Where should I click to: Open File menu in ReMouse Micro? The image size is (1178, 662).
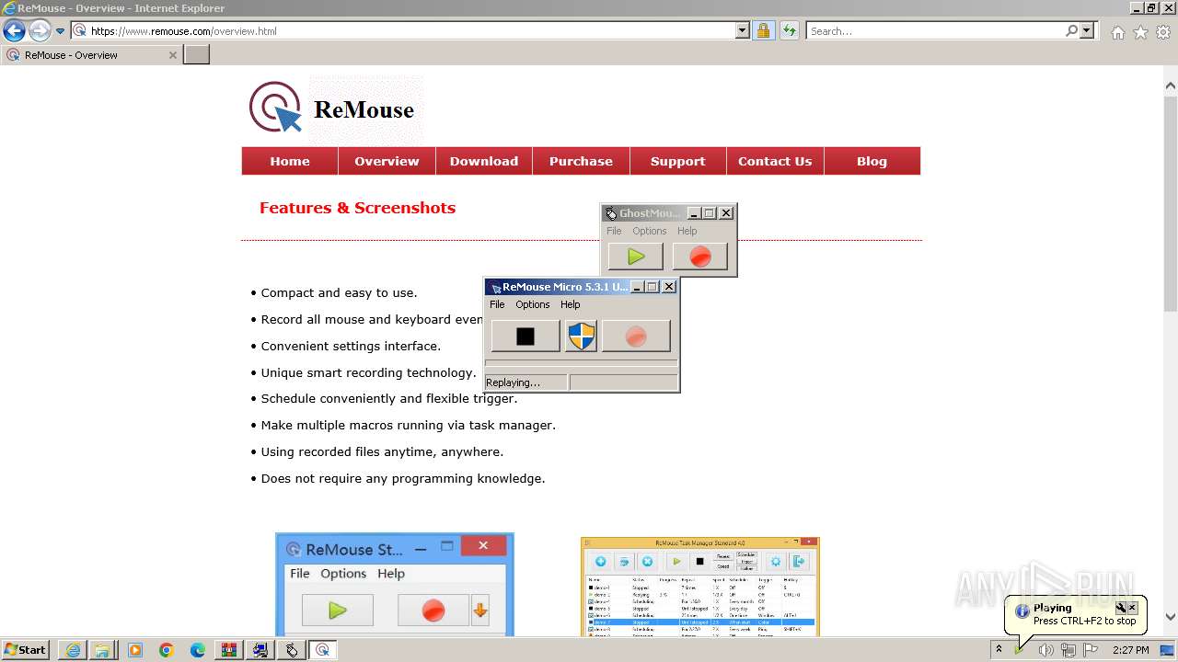[497, 304]
